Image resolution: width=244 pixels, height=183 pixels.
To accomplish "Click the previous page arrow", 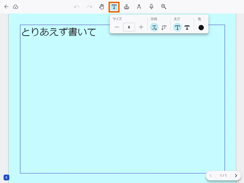I will [211, 175].
